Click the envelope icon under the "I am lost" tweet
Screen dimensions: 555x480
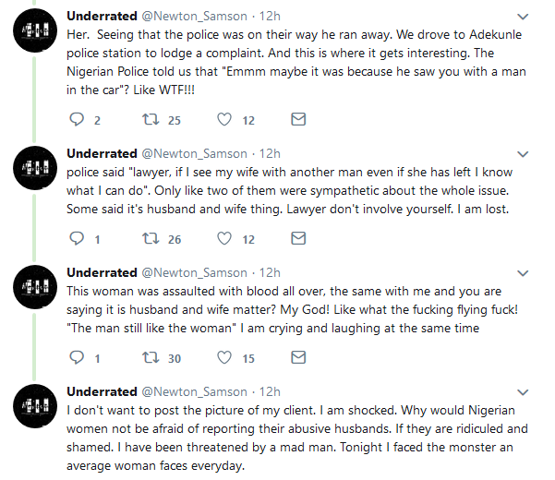(298, 238)
